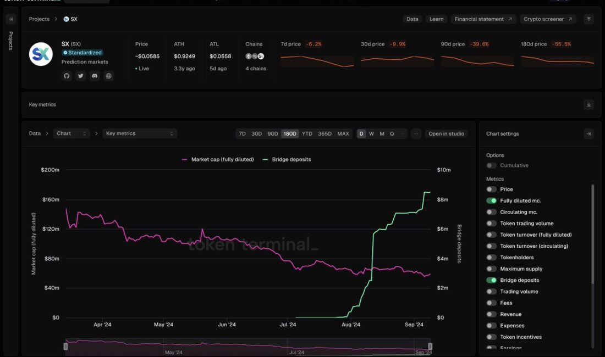
Task: Open the SX Discord icon
Action: click(95, 76)
